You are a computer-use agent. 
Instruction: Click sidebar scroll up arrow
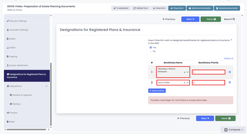[x=51, y=15]
